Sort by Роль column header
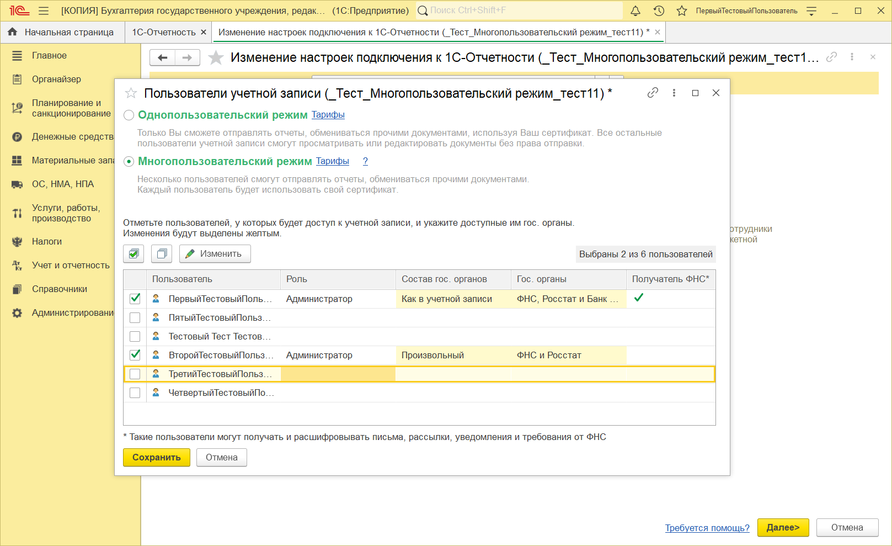Image resolution: width=892 pixels, height=546 pixels. (338, 279)
